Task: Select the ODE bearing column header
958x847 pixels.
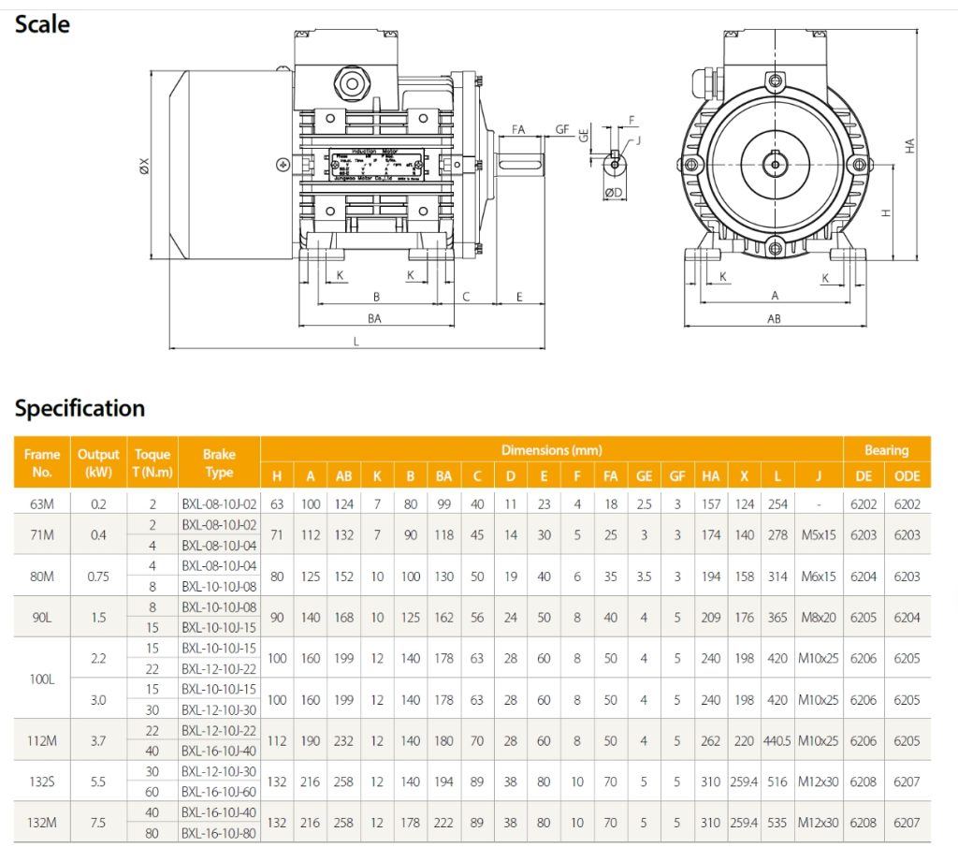Action: [907, 476]
